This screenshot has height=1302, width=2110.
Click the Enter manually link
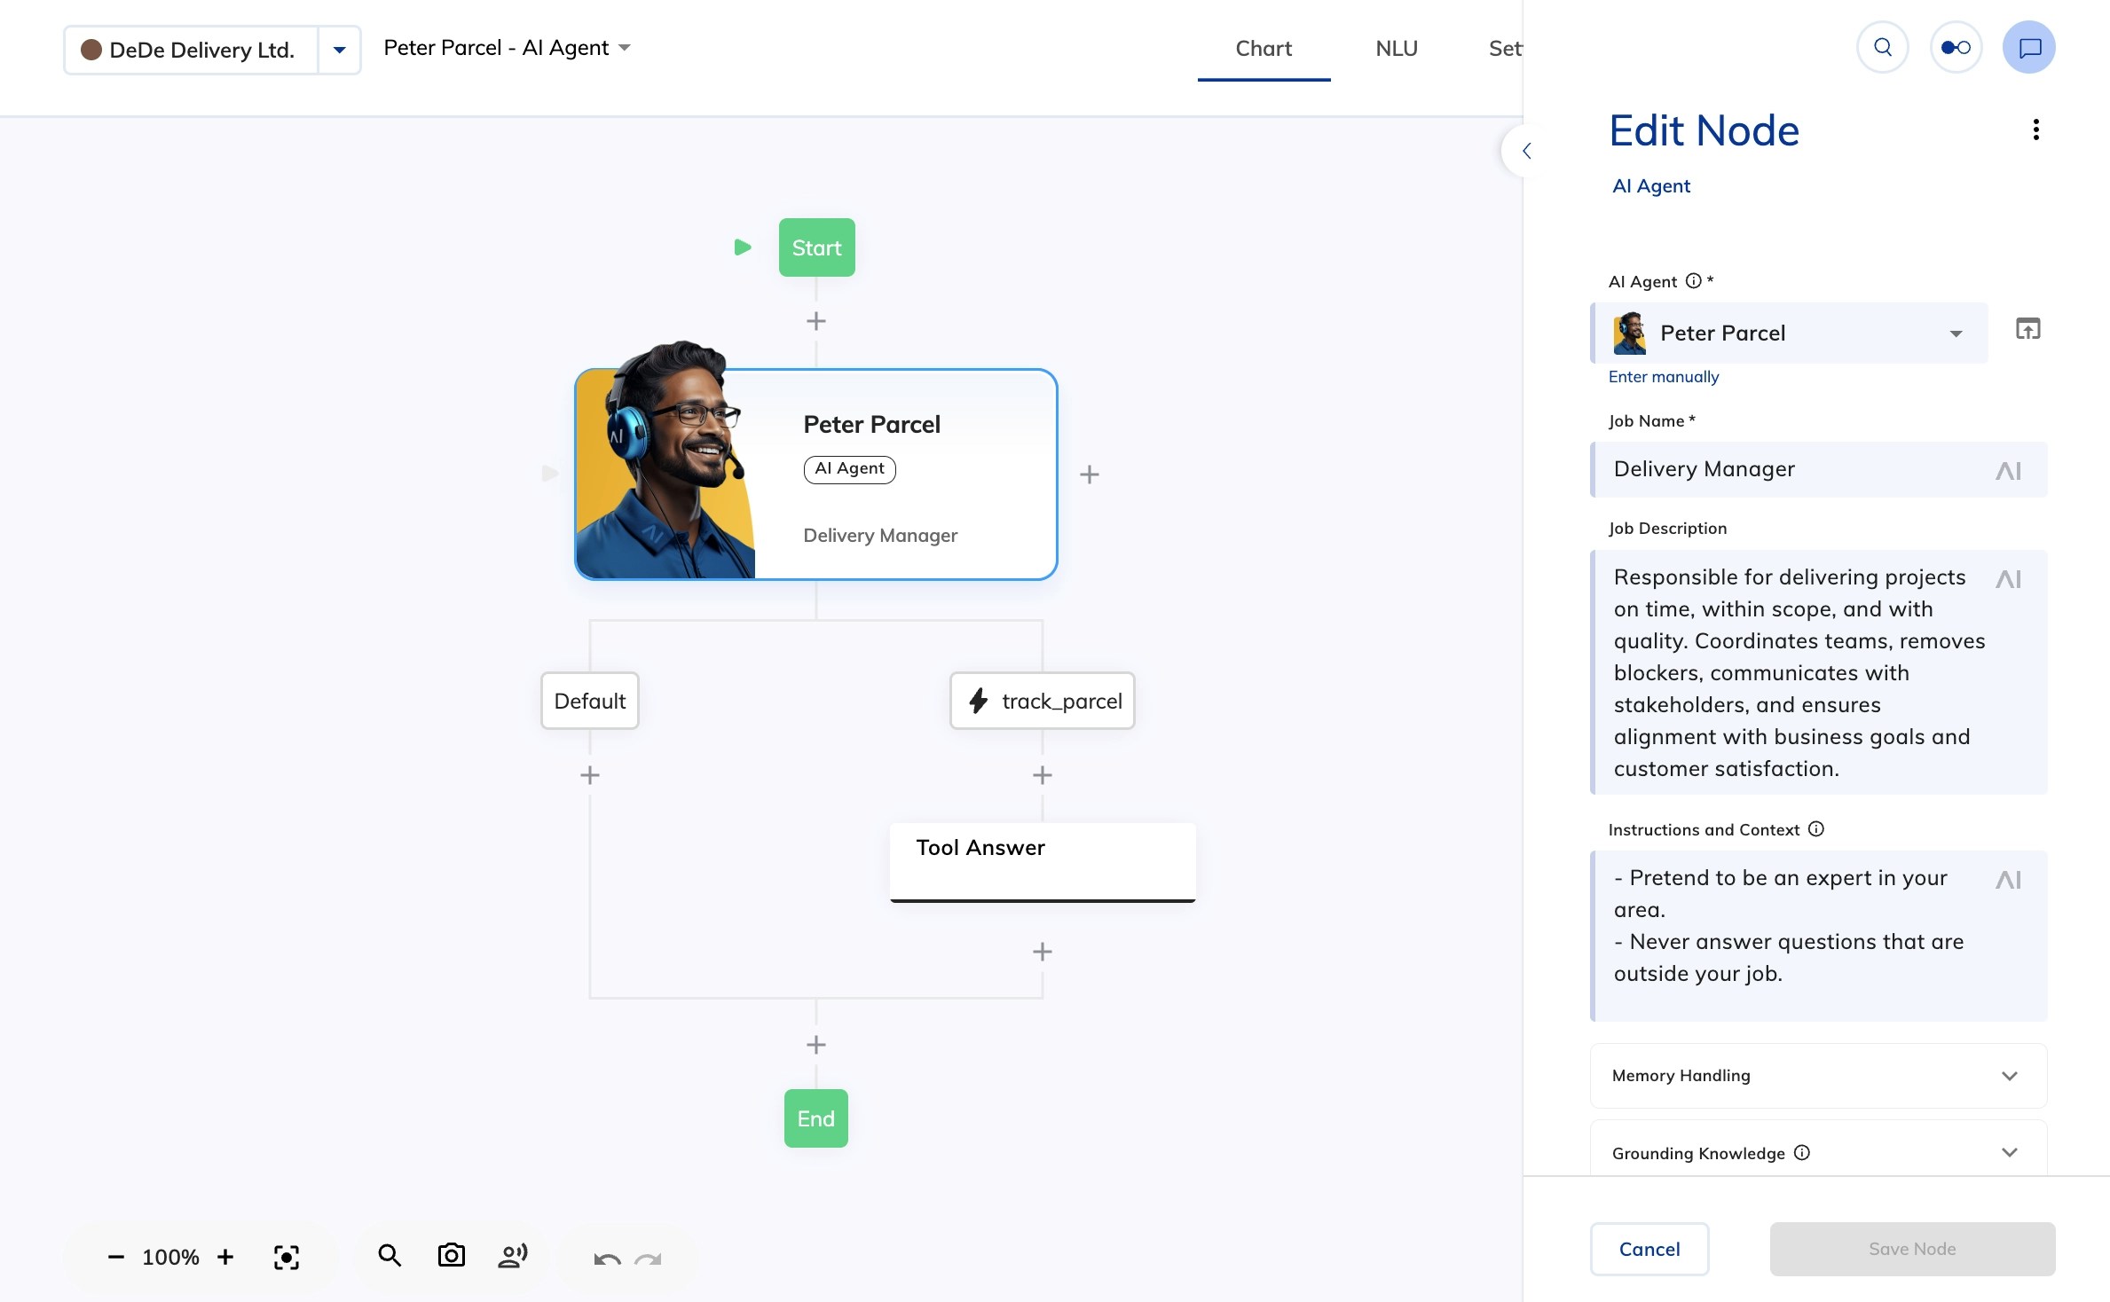click(x=1663, y=377)
